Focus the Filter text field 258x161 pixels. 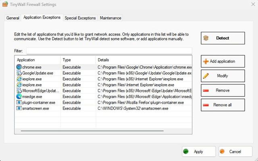(109, 51)
